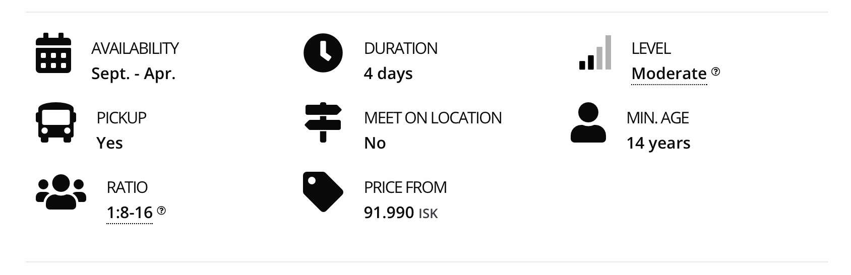Click the signpost meet on location icon
Viewport: 851px width, 275px height.
(x=323, y=122)
